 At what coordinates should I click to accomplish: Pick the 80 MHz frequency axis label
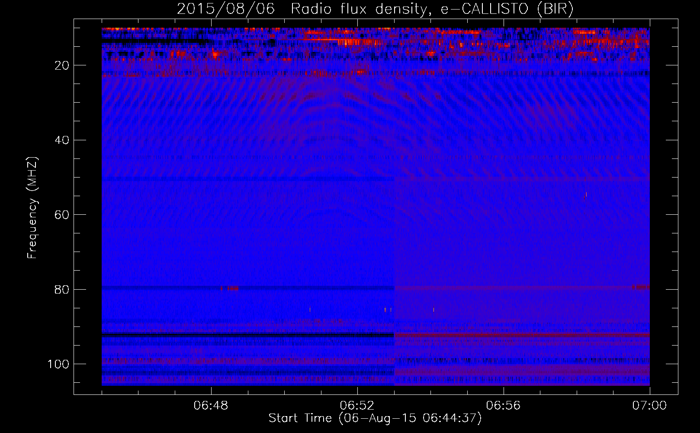click(62, 290)
